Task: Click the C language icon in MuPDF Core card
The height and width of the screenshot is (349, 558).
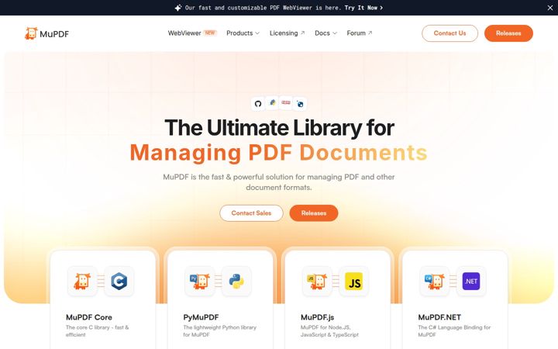Action: coord(119,282)
